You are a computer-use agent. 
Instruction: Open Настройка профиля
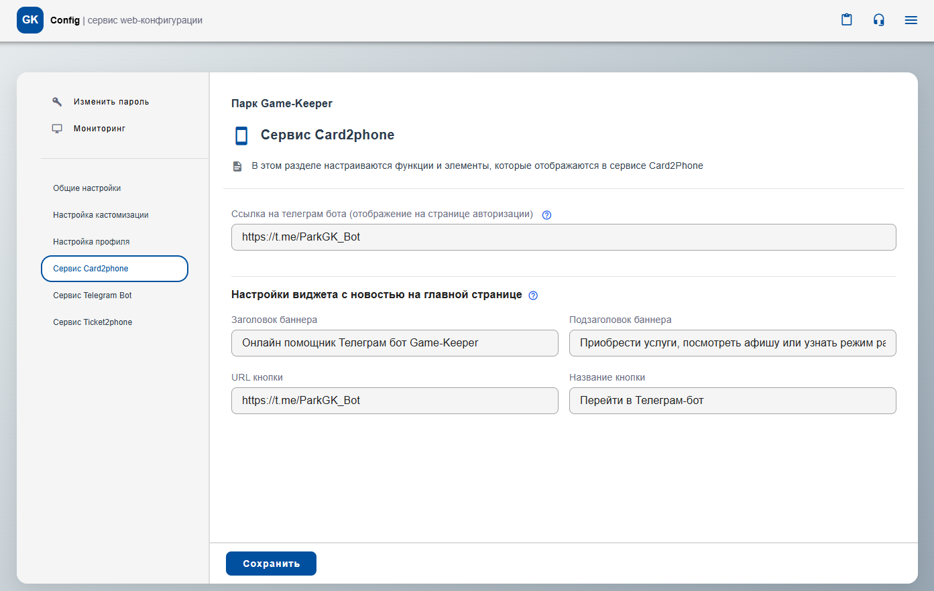point(91,242)
